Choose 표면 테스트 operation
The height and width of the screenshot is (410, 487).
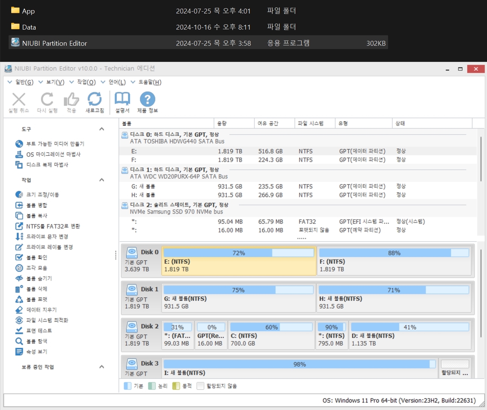point(33,331)
